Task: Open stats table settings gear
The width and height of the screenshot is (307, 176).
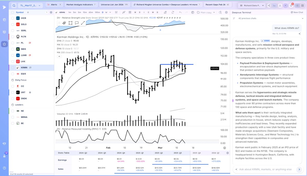Action: [x=227, y=153]
